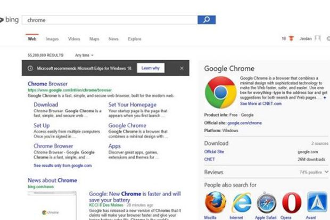Image resolution: width=330 pixels, height=220 pixels.
Task: Expand the description with plus icon
Action: click(325, 97)
